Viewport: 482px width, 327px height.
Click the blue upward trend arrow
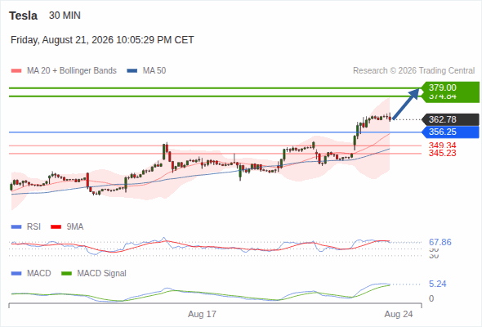406,104
